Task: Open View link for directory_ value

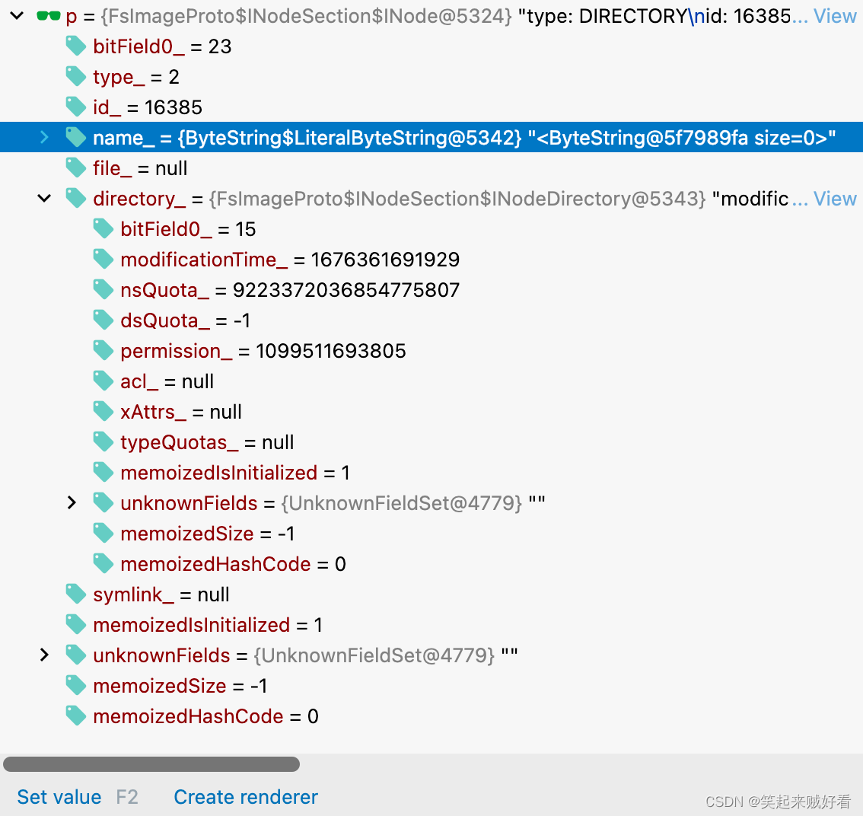Action: coord(834,198)
